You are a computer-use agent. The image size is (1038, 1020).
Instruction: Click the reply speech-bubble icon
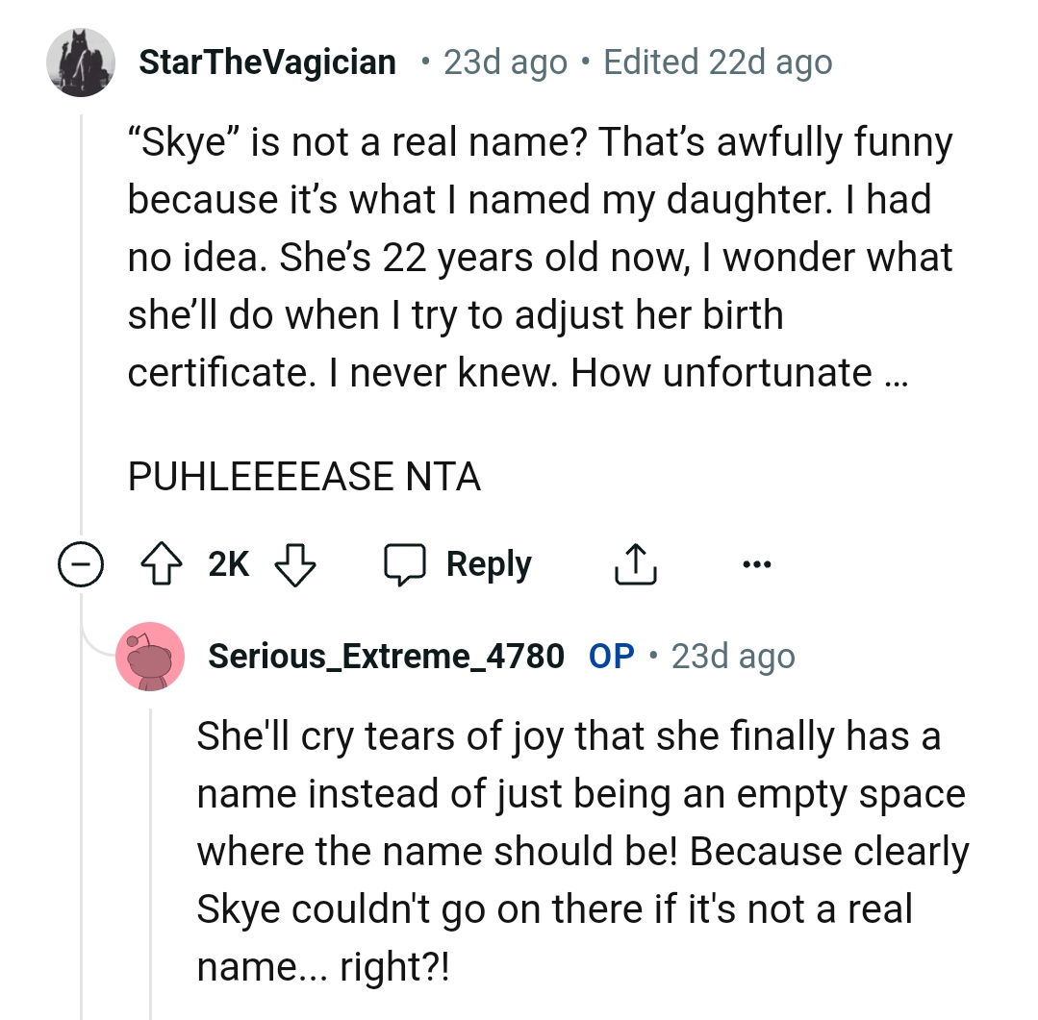coord(408,563)
